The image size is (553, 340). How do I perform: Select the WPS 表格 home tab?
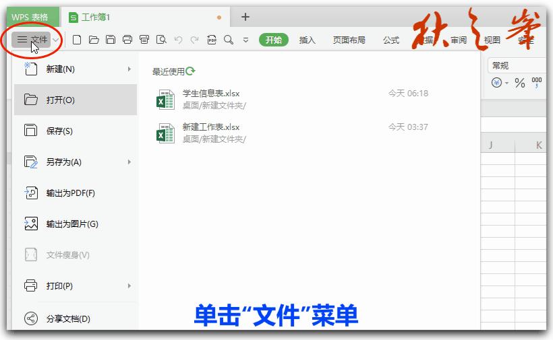click(x=32, y=17)
